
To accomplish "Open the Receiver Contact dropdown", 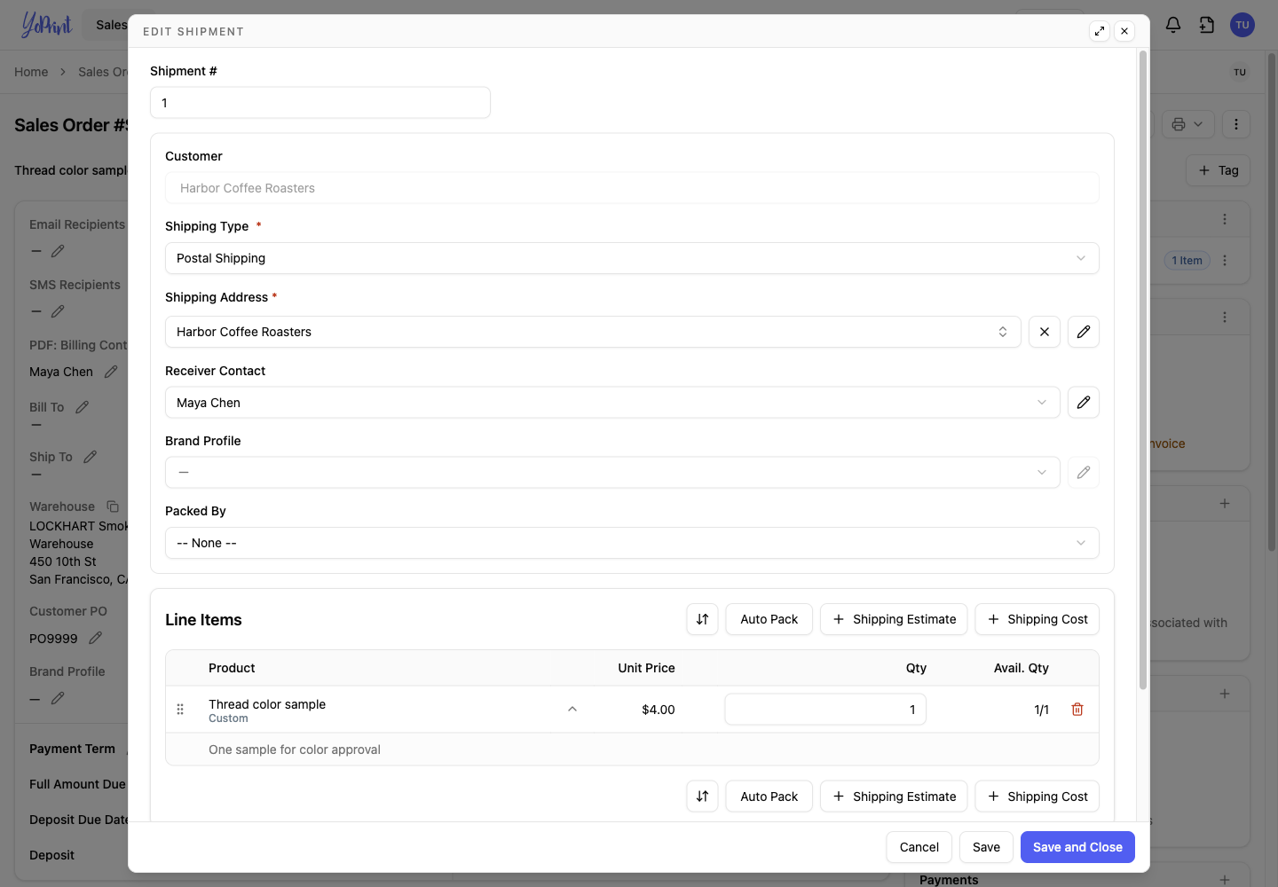I will point(612,403).
